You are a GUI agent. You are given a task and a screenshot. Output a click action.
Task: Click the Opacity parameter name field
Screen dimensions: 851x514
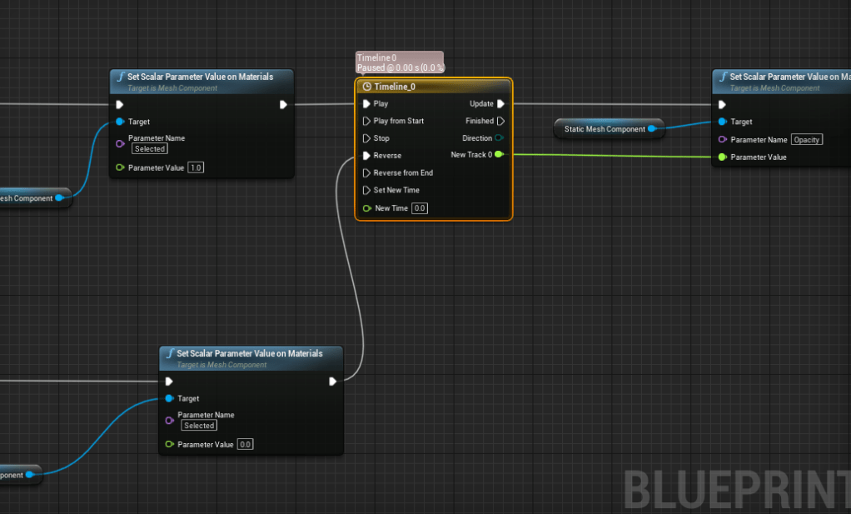[x=806, y=140]
